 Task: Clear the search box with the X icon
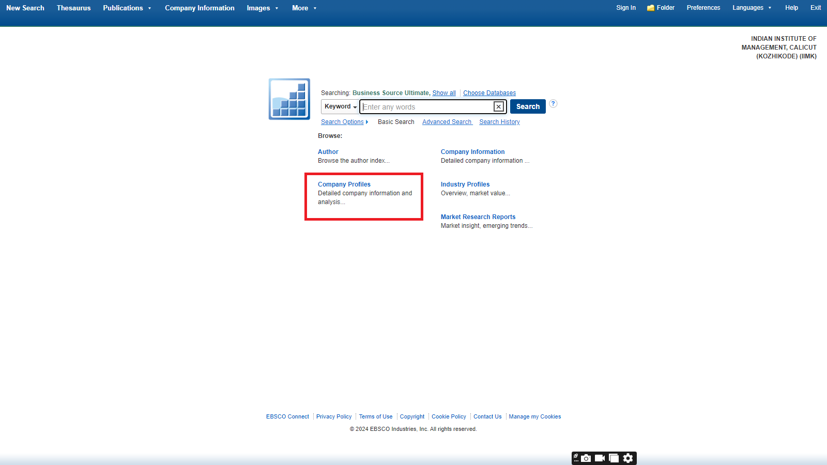498,107
